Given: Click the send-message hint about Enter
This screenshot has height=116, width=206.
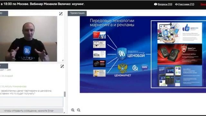Looking at the screenshot, I should click(29, 111).
